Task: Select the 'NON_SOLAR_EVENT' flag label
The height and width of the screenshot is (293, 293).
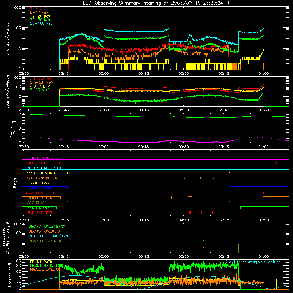Action: pos(44,168)
